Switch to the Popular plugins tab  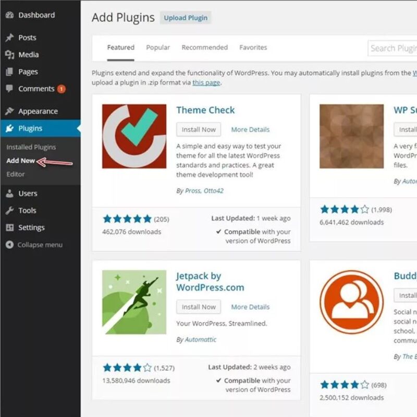point(158,47)
